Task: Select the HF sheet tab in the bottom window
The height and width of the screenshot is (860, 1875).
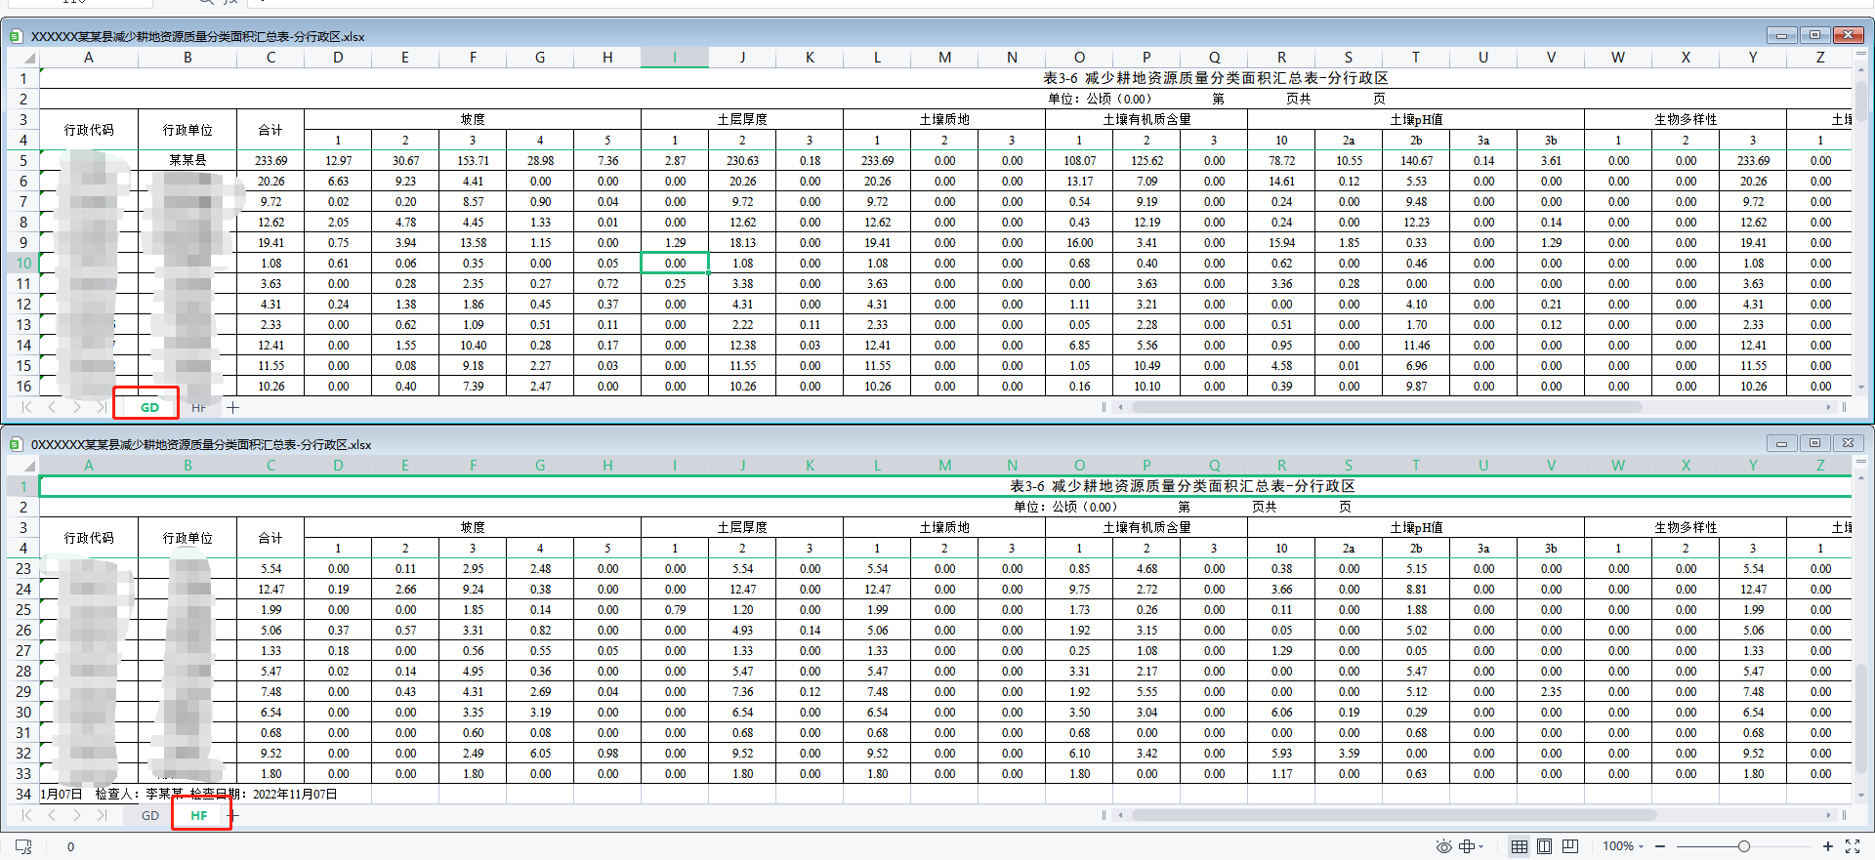Action: (199, 815)
